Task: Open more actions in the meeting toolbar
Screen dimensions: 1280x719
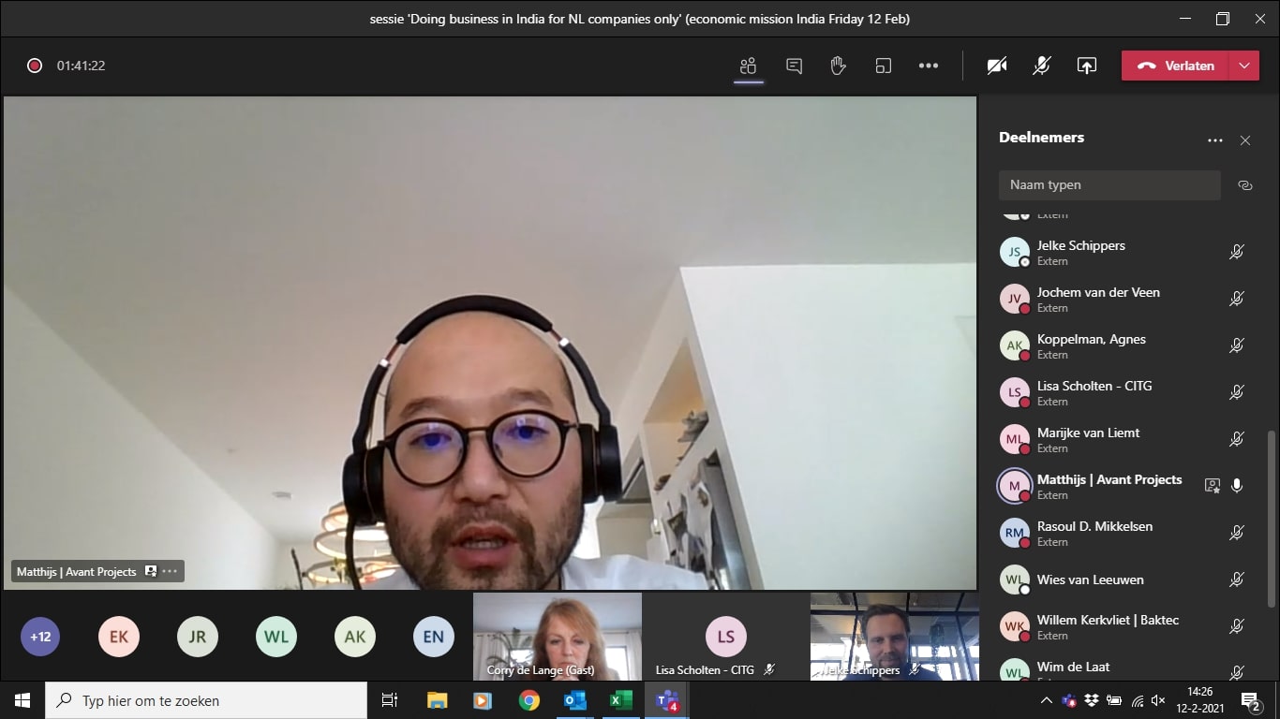Action: [x=928, y=66]
